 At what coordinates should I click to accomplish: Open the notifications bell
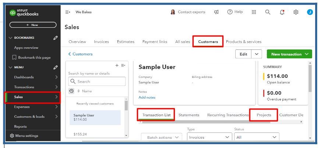[x=282, y=12]
